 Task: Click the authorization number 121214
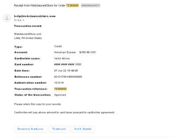pos(59,83)
